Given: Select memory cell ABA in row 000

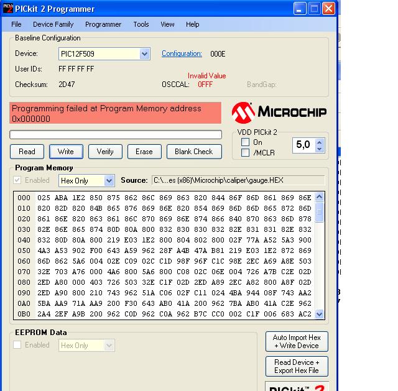Looking at the screenshot, I should pyautogui.click(x=61, y=198).
